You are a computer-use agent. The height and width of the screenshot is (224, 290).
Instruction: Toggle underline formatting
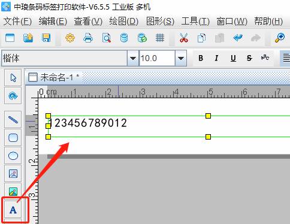pyautogui.click(x=233, y=58)
